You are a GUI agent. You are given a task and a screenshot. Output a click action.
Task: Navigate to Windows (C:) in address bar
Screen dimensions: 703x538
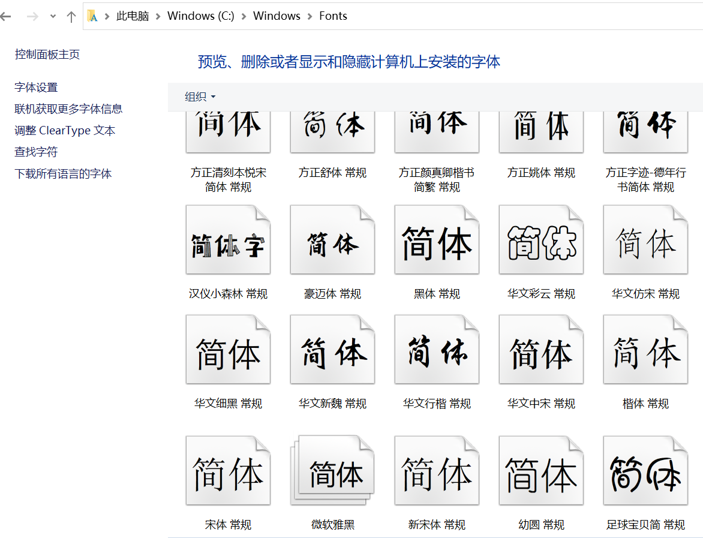click(x=201, y=16)
